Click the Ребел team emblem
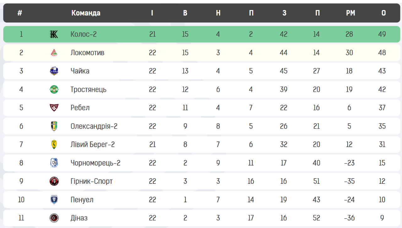This screenshot has width=402, height=228. click(54, 108)
